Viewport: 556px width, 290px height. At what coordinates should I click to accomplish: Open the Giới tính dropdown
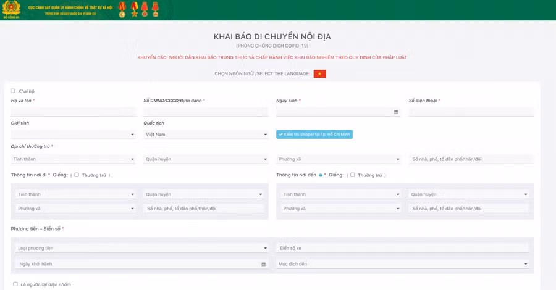point(74,135)
